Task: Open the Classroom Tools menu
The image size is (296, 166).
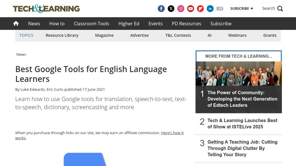Action: (x=91, y=24)
